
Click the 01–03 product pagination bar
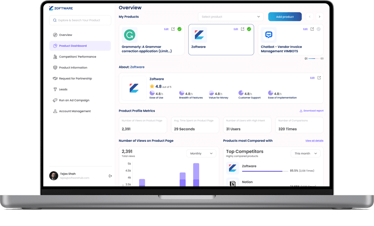coord(314,58)
